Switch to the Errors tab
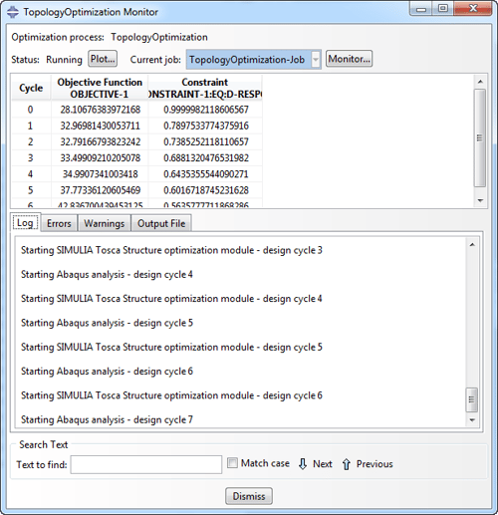 [x=59, y=223]
